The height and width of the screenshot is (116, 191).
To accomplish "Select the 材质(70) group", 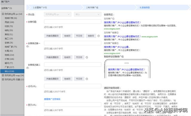I will [9, 26].
